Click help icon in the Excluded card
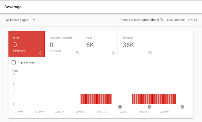 150,53
